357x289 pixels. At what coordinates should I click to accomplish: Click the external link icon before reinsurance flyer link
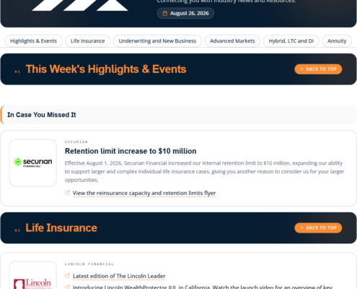tap(68, 193)
